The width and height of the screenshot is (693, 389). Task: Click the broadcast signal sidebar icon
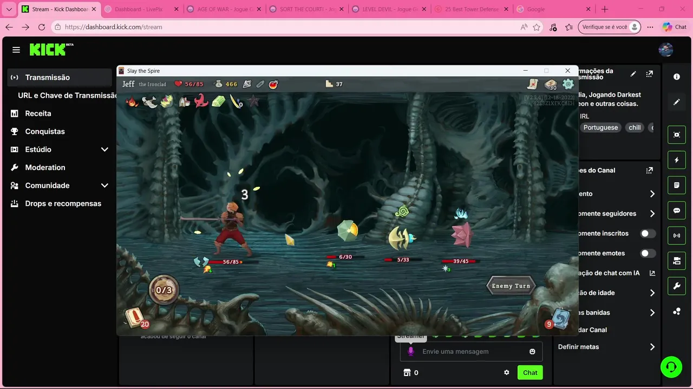[x=677, y=236]
